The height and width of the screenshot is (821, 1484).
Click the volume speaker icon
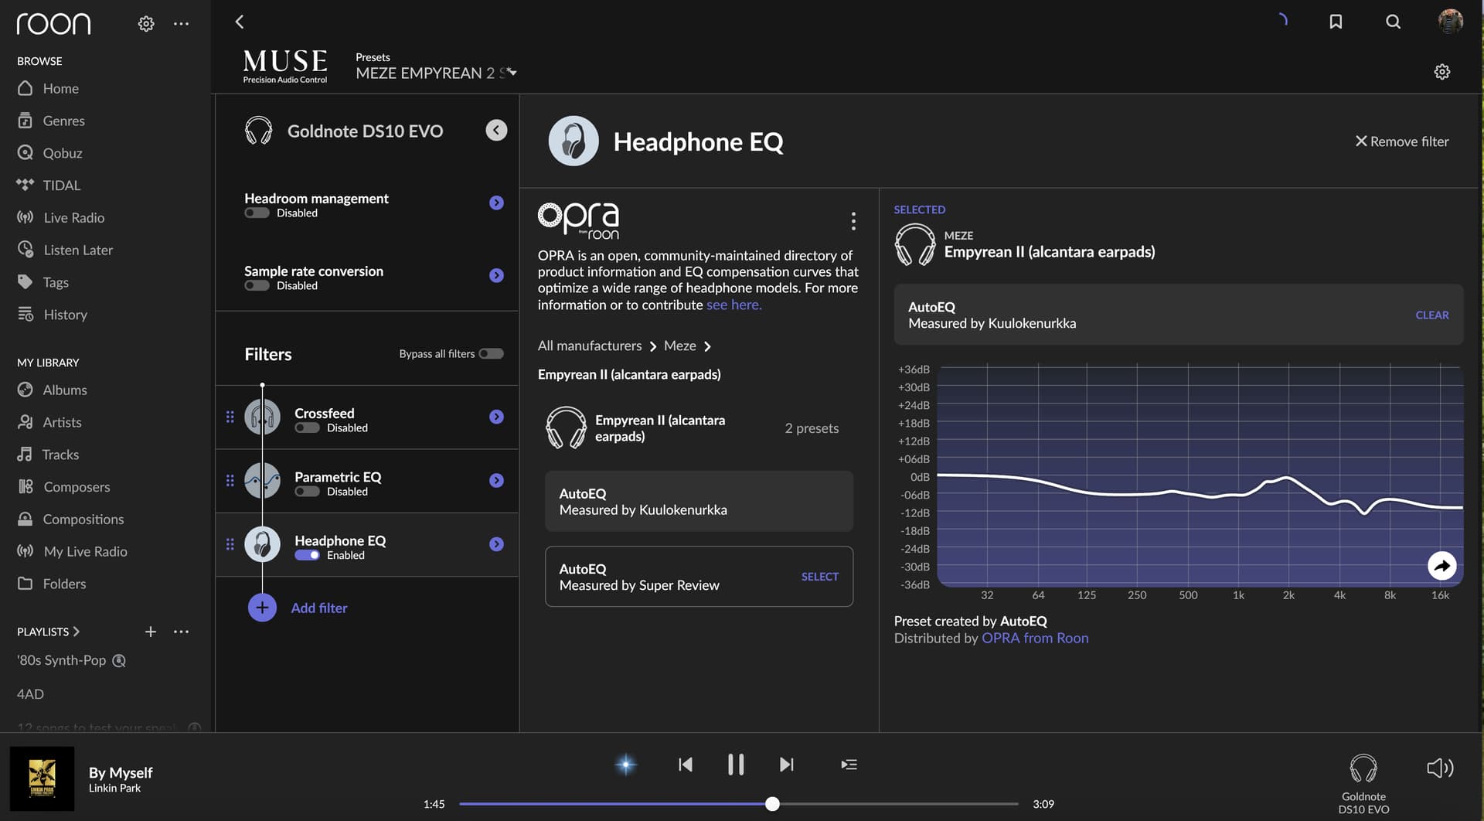pos(1439,768)
